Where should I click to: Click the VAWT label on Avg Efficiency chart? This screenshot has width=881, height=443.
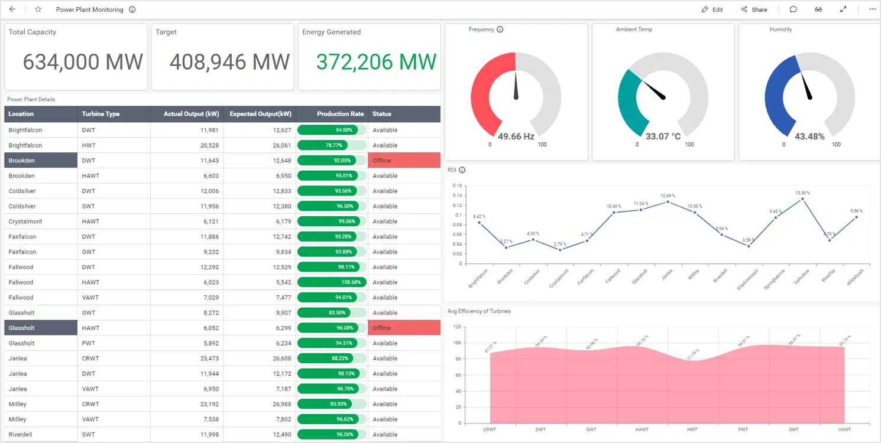tap(844, 429)
